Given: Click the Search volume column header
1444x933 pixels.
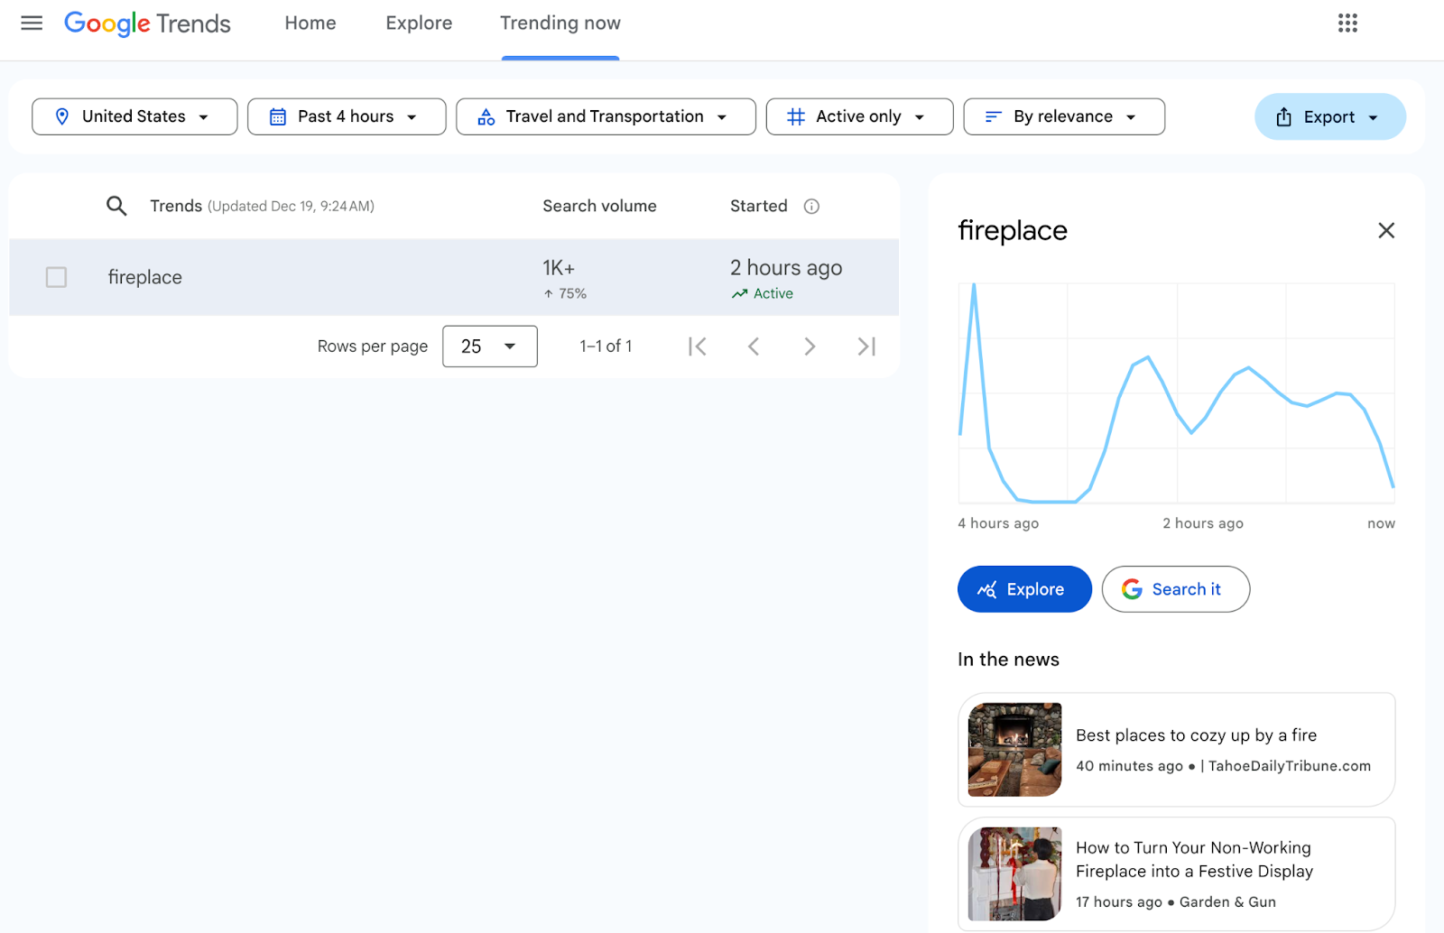Looking at the screenshot, I should tap(599, 206).
